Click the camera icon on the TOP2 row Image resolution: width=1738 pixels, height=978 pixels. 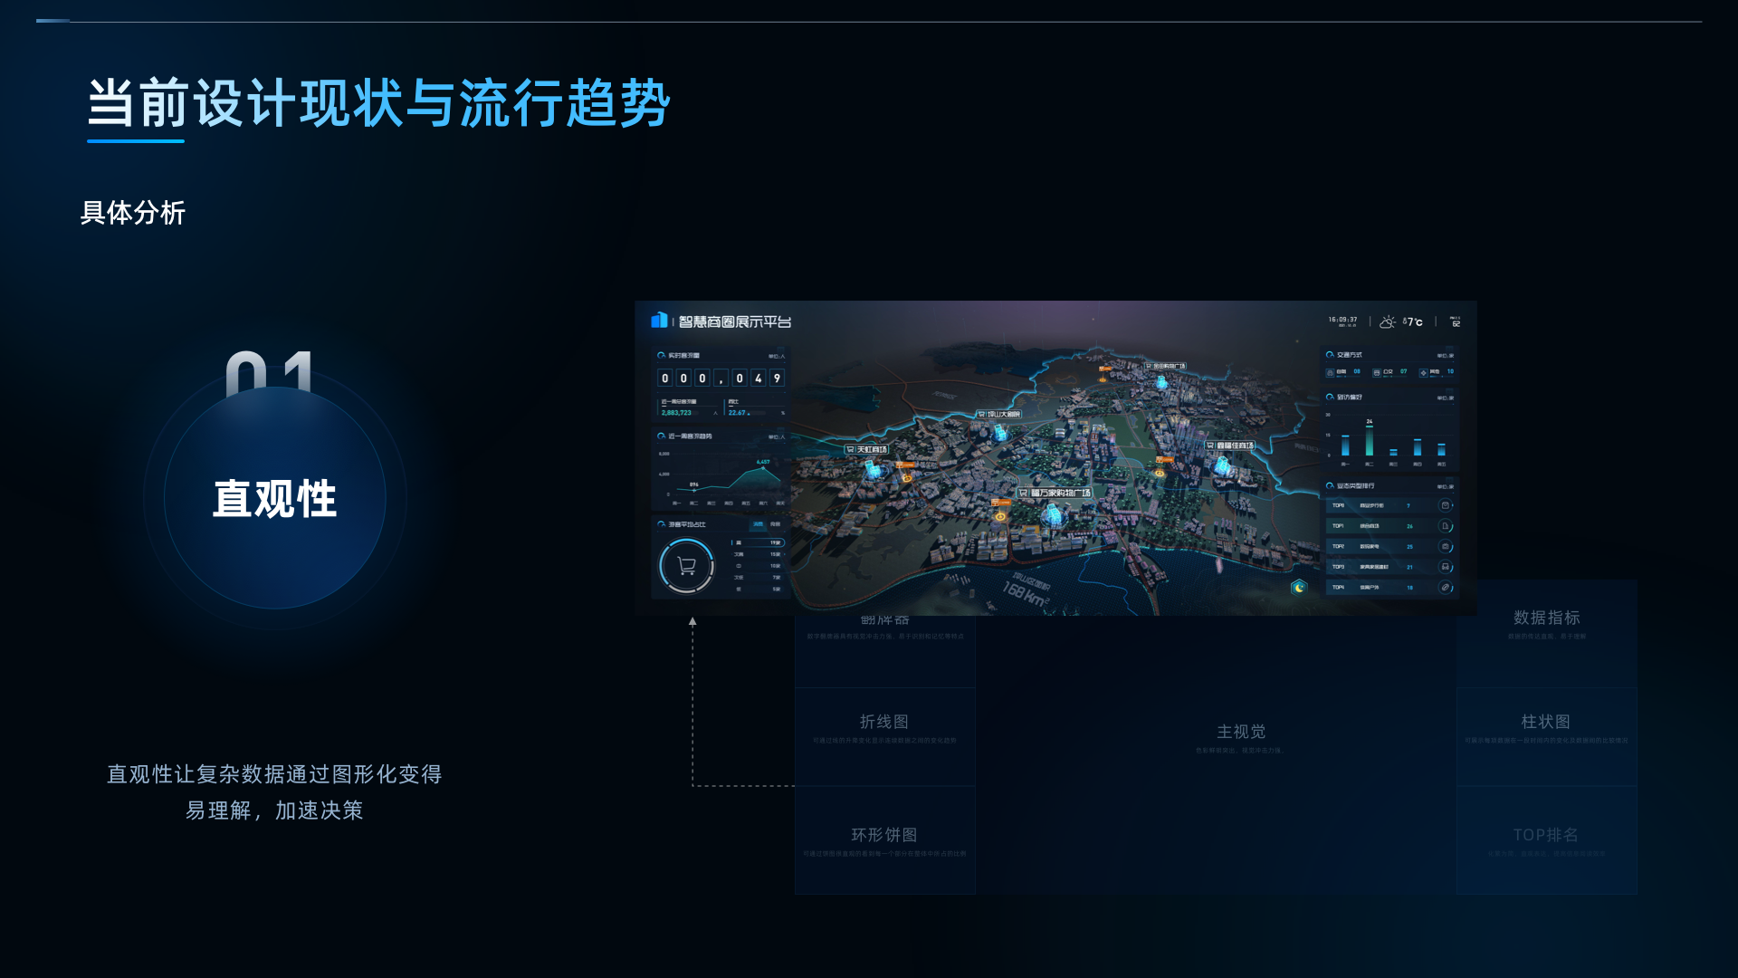pos(1446,547)
